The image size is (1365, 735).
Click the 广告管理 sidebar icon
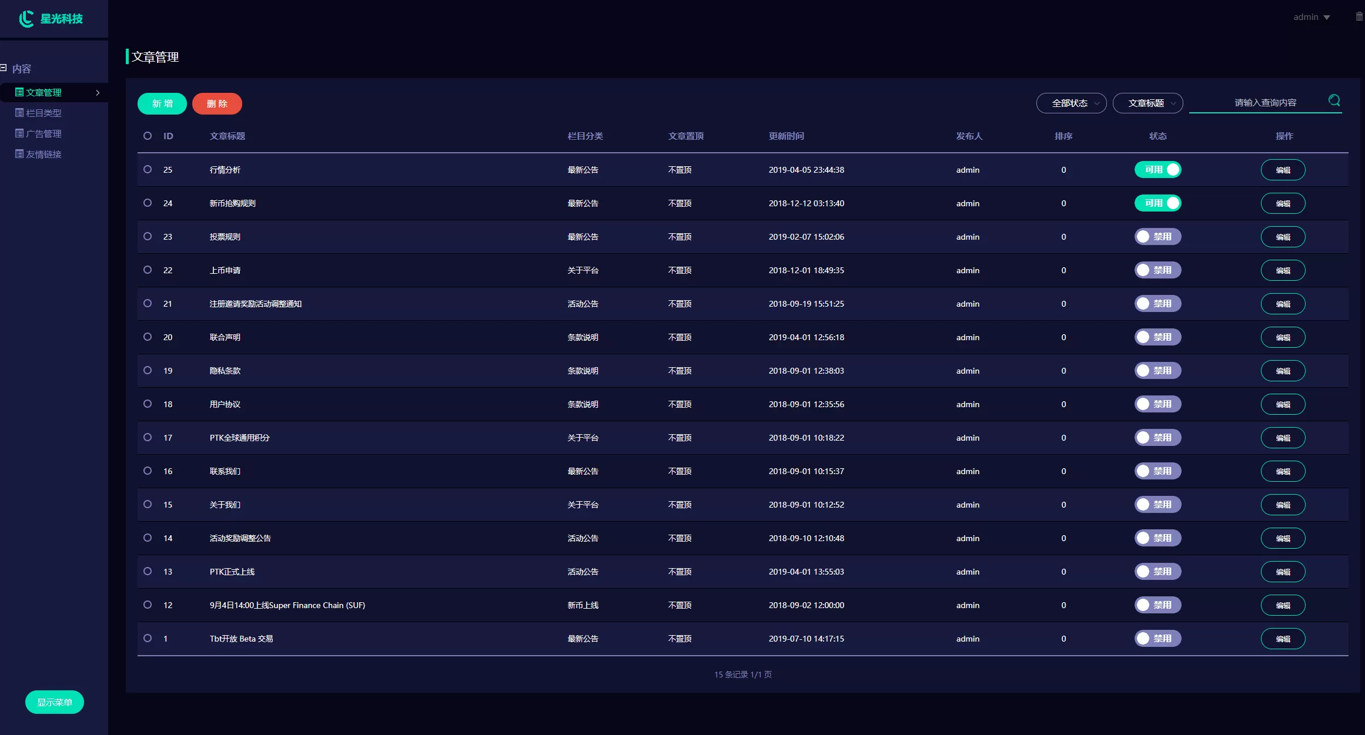point(19,133)
